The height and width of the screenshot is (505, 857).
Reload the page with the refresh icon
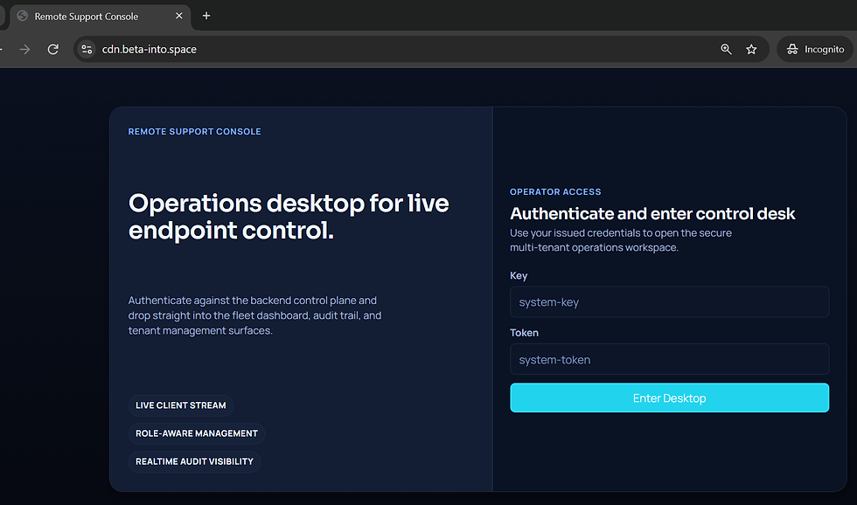pyautogui.click(x=53, y=49)
